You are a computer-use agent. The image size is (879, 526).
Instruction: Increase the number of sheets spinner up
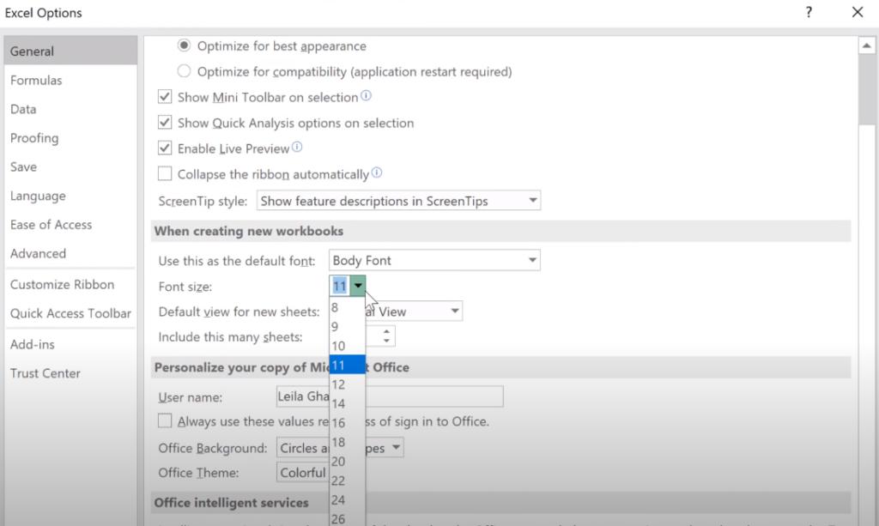tap(386, 331)
